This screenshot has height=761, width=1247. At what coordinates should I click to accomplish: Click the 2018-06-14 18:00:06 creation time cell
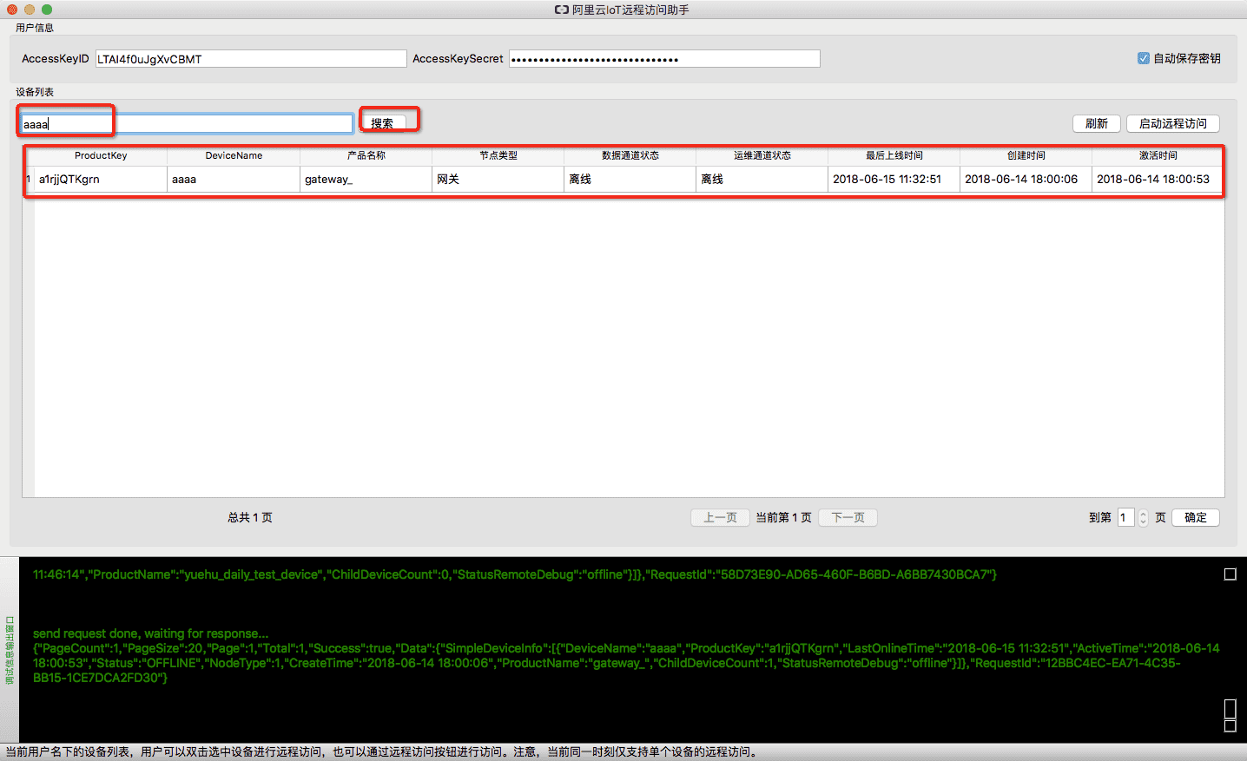[1026, 180]
